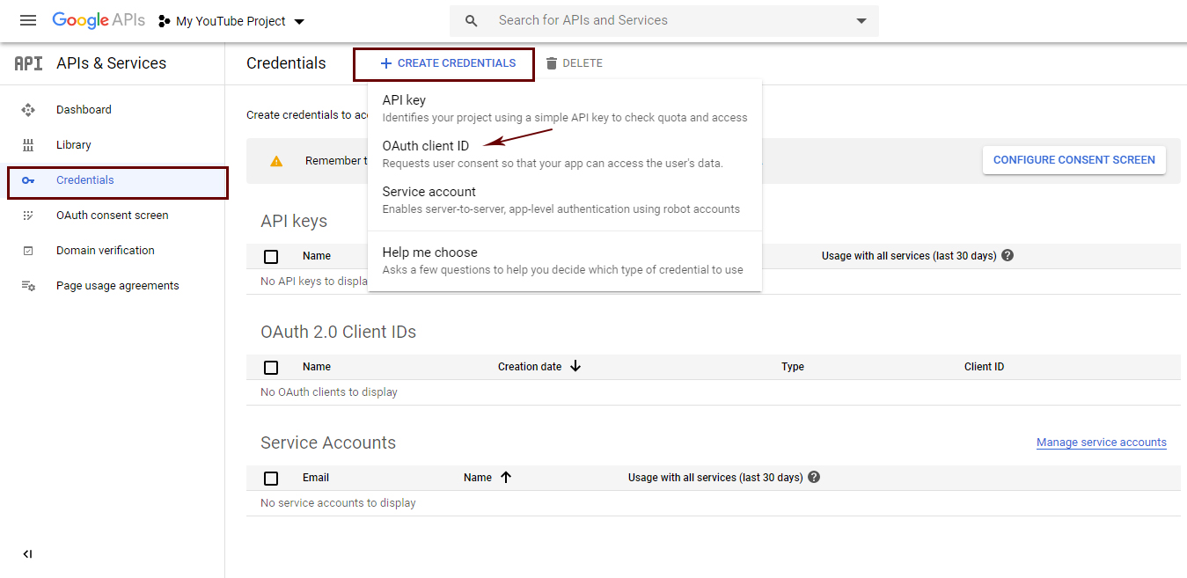Select API key from the credentials menu
This screenshot has width=1187, height=578.
pyautogui.click(x=404, y=99)
